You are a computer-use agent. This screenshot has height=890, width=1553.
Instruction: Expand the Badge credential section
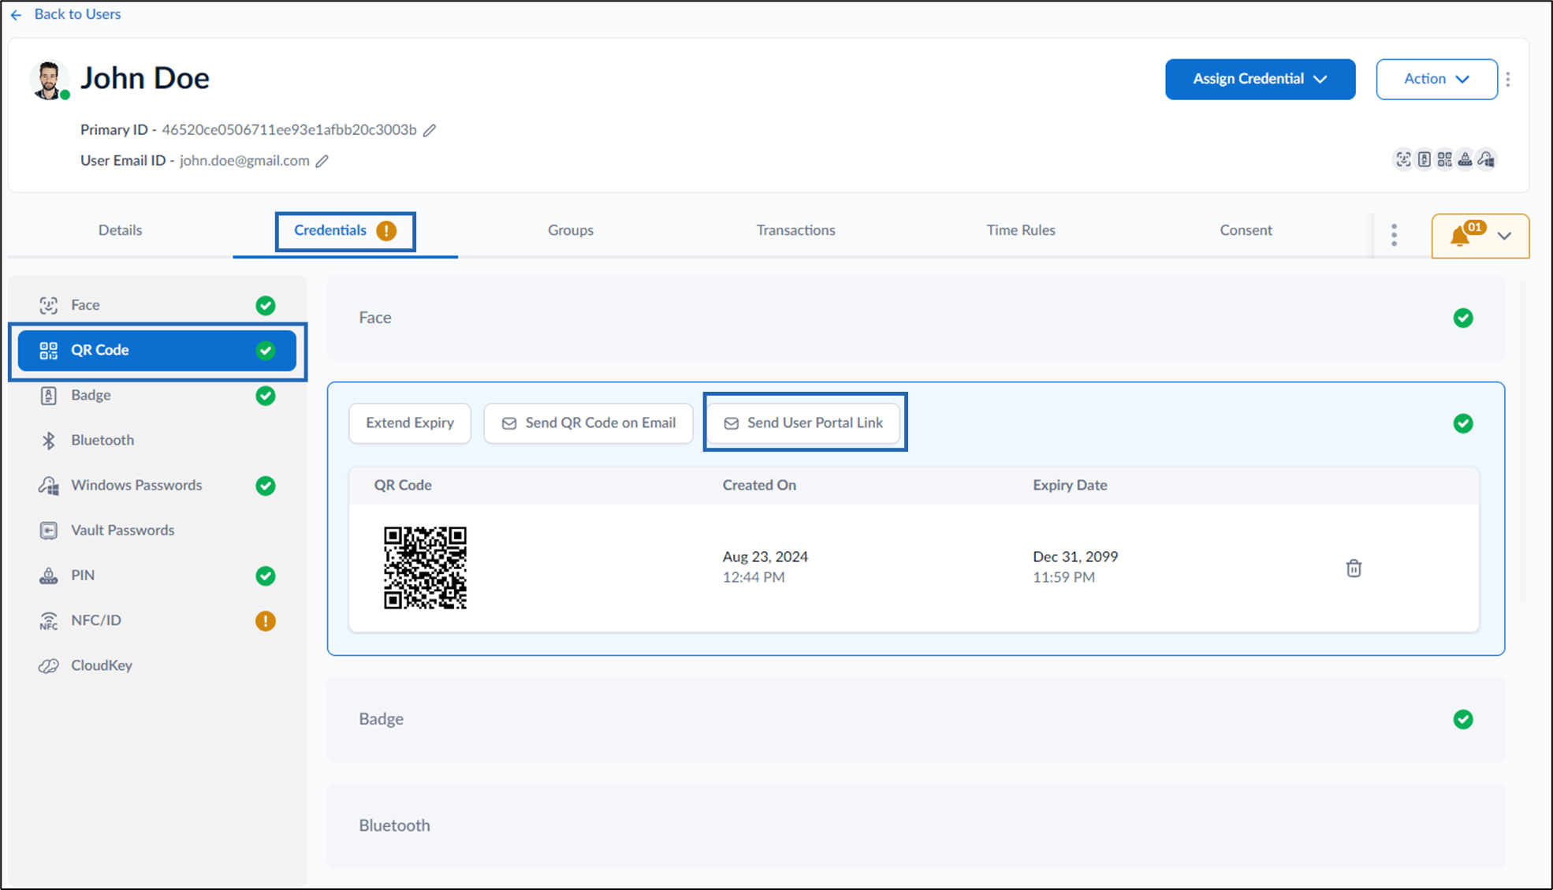tap(915, 719)
